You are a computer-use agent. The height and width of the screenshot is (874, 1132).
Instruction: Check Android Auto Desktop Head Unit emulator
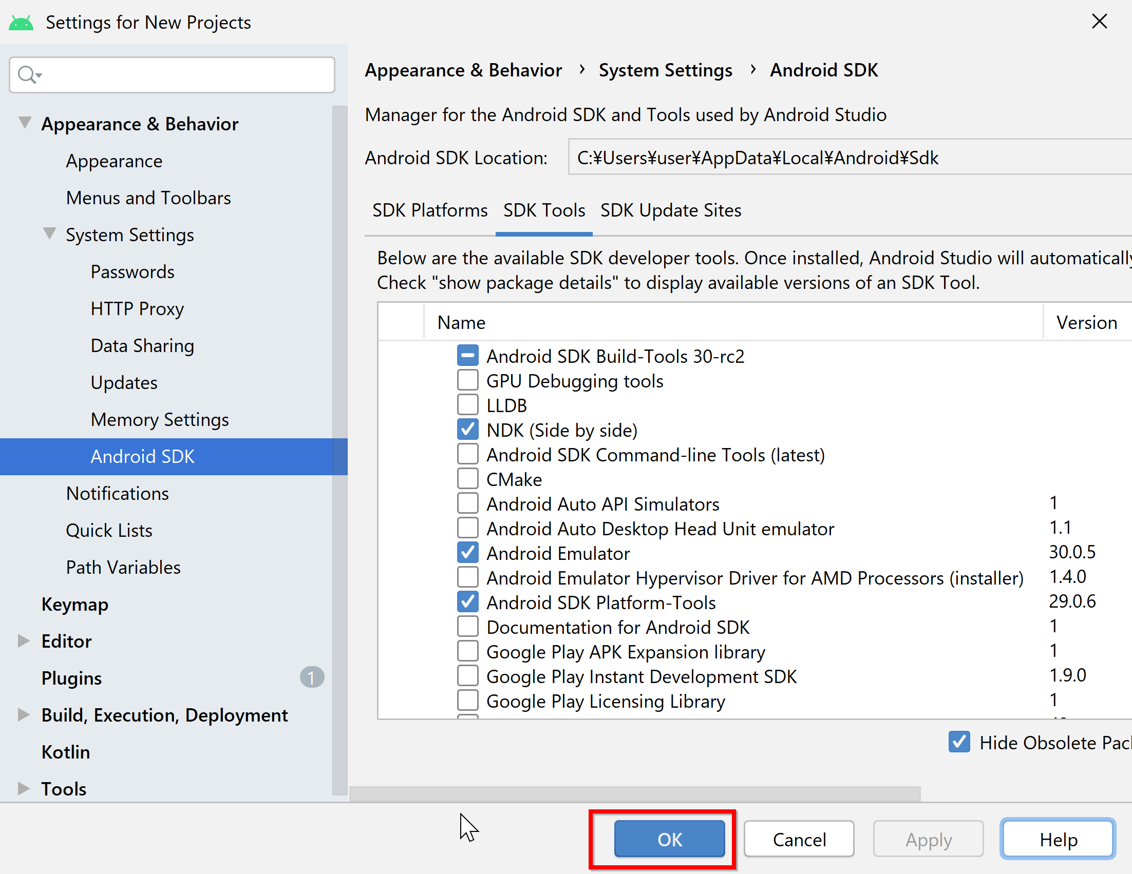point(467,528)
